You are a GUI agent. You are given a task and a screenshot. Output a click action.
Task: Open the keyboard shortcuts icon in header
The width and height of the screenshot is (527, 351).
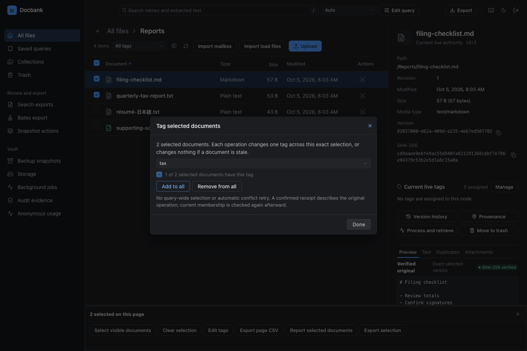click(491, 10)
